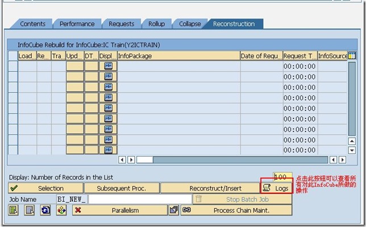Click the select-all corner cell of table
The width and height of the screenshot is (366, 227).
pyautogui.click(x=13, y=56)
